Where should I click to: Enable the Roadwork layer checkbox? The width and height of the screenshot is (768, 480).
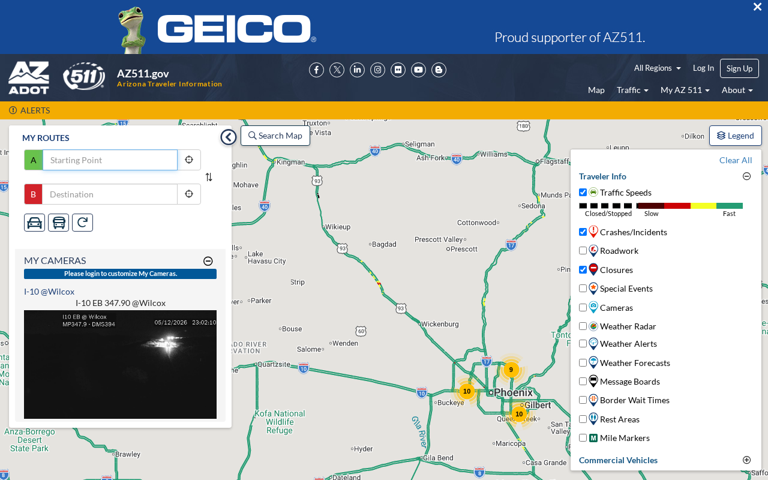583,251
